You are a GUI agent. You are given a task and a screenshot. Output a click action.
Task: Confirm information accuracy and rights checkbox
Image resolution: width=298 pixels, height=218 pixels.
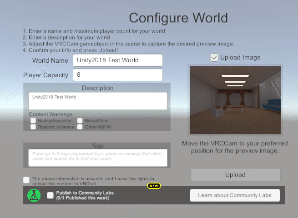click(26, 180)
